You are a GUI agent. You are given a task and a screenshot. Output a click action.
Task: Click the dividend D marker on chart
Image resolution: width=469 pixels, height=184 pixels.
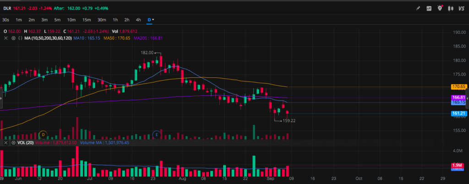tap(44, 135)
